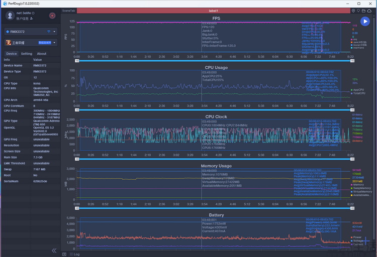Click the Root No value

(x=35, y=175)
